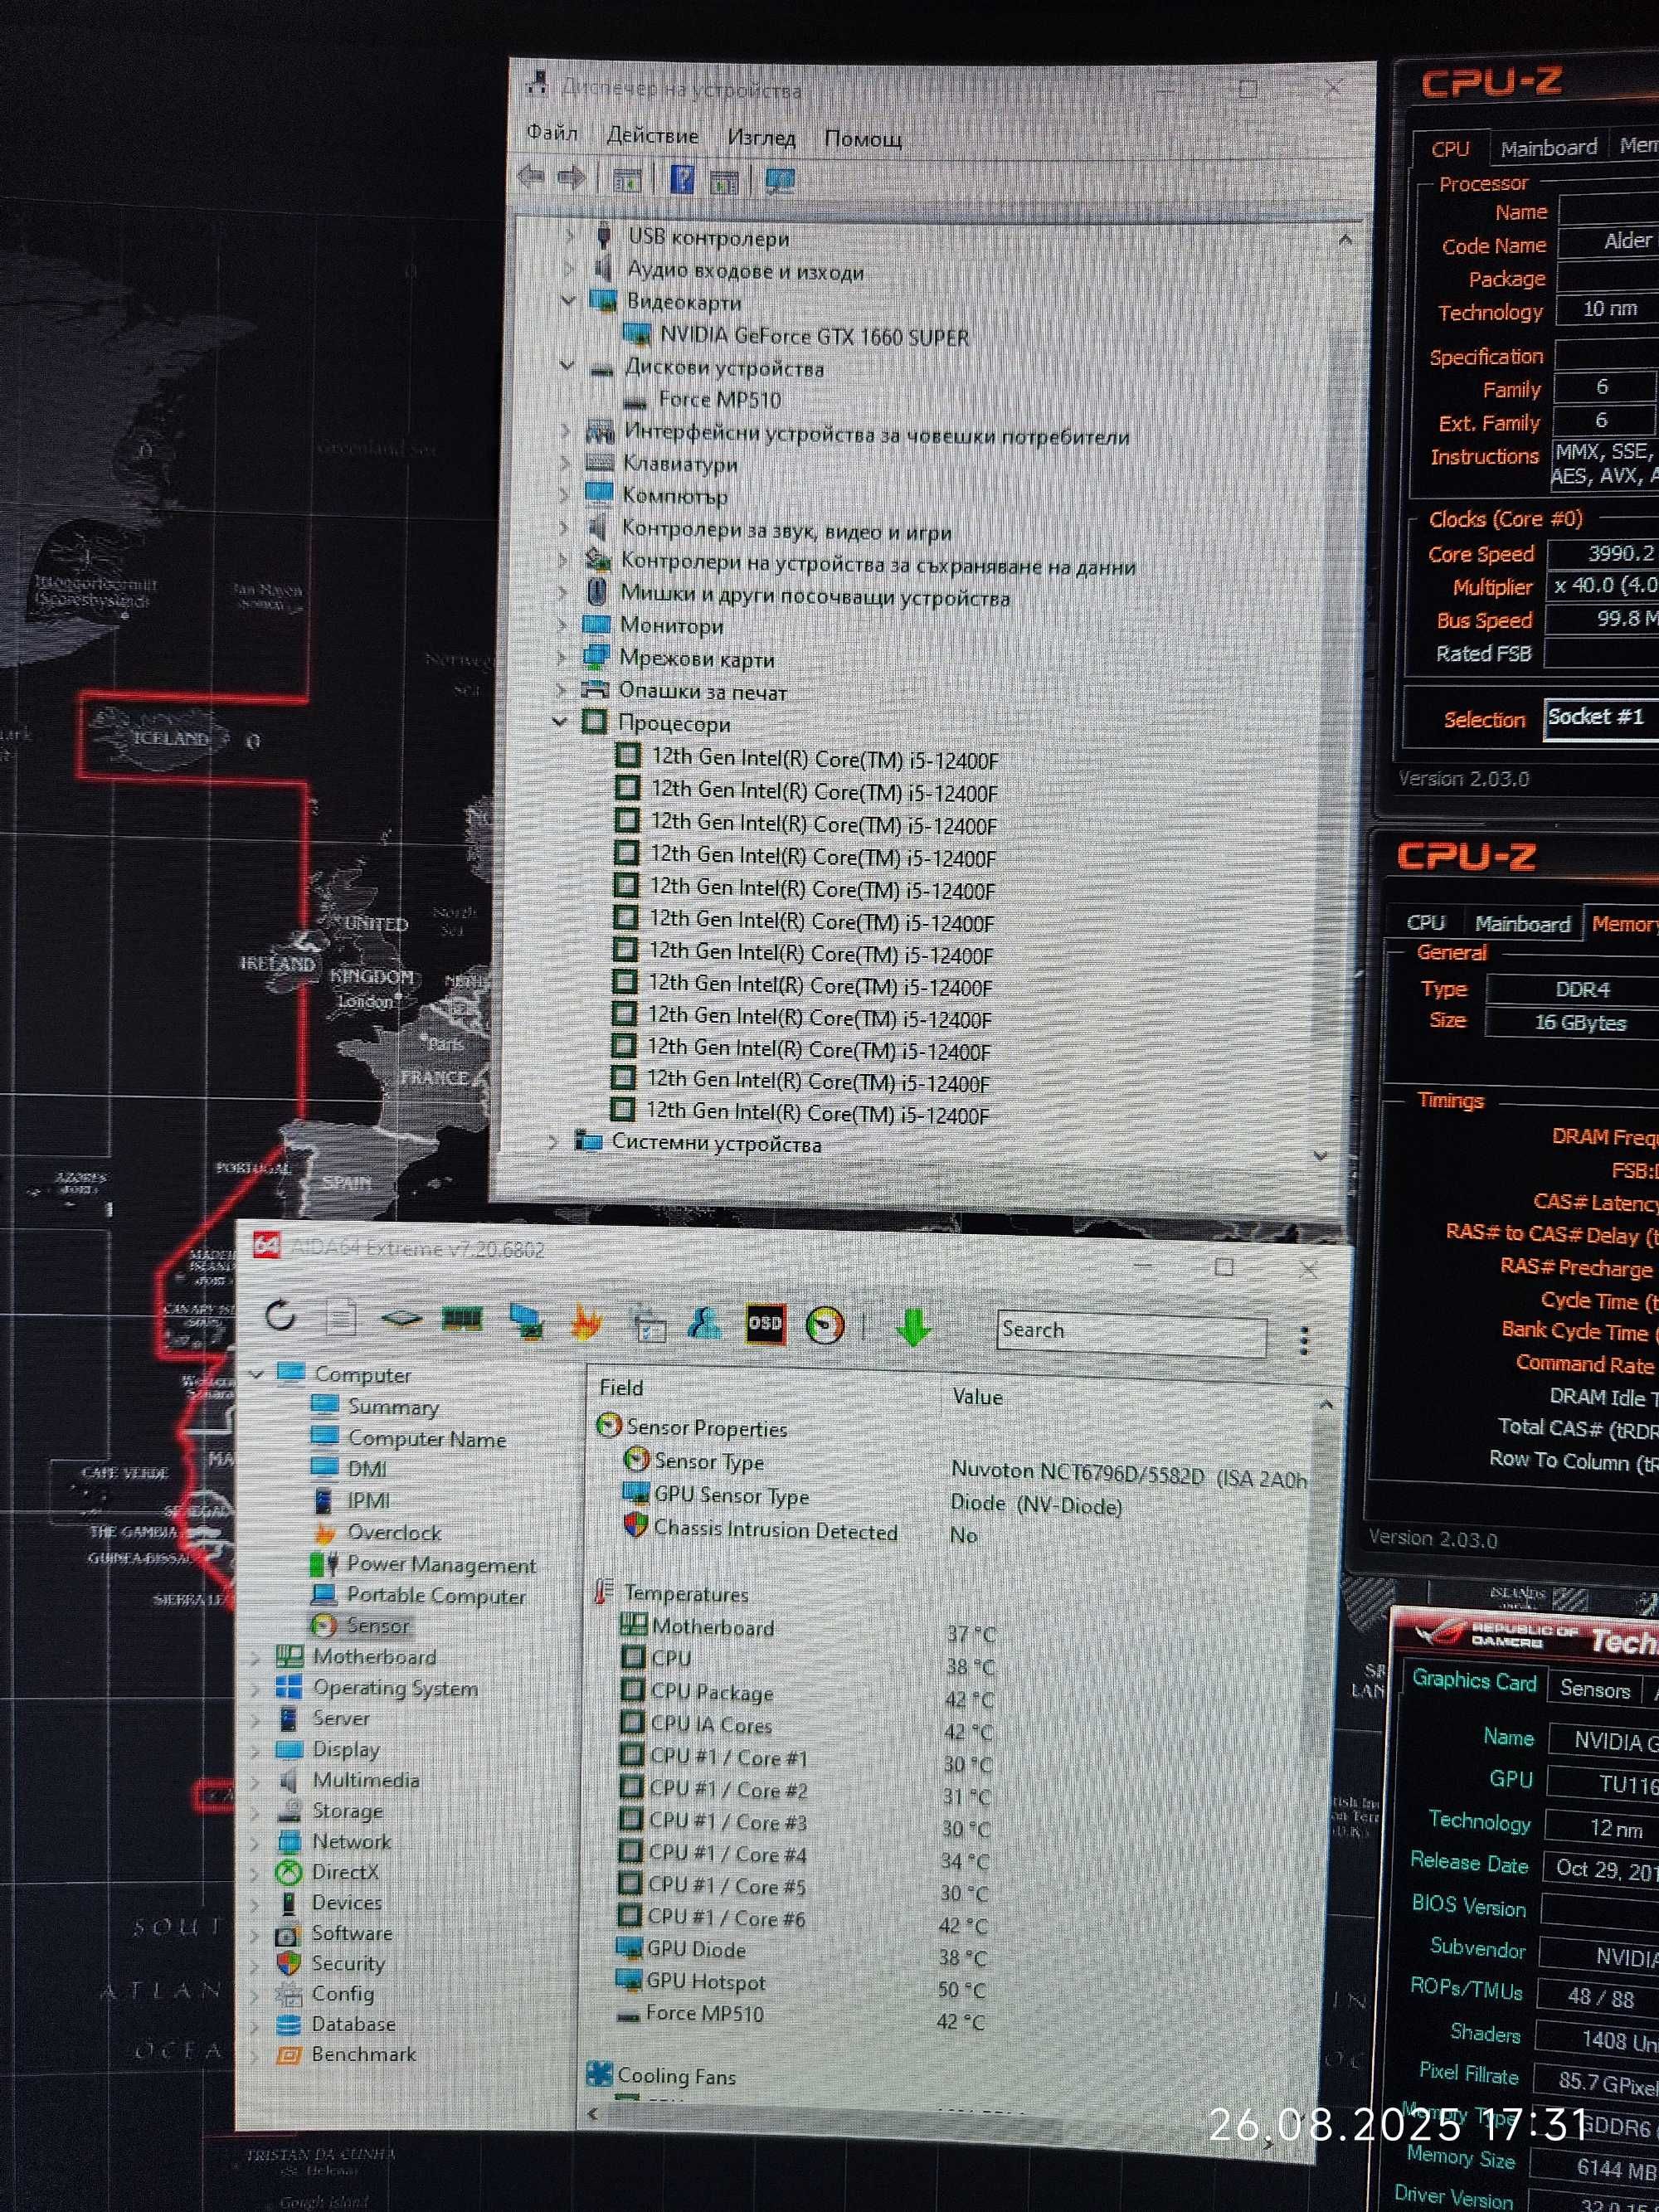Open Graphics Card tab in ROG tool
The image size is (1659, 2212).
click(1474, 1680)
